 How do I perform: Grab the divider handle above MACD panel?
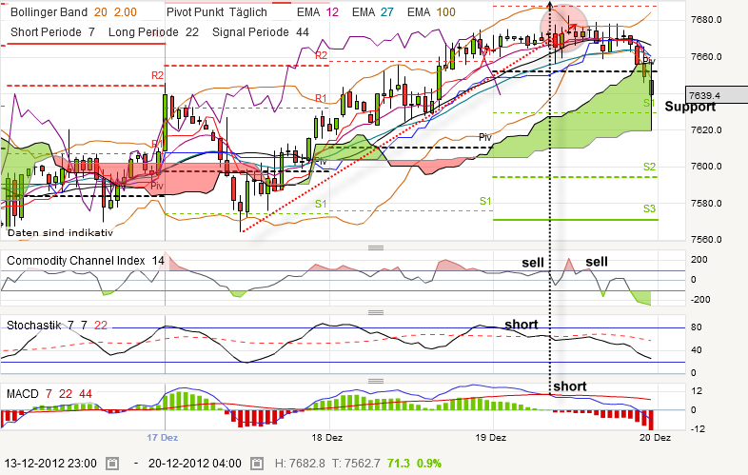376,381
